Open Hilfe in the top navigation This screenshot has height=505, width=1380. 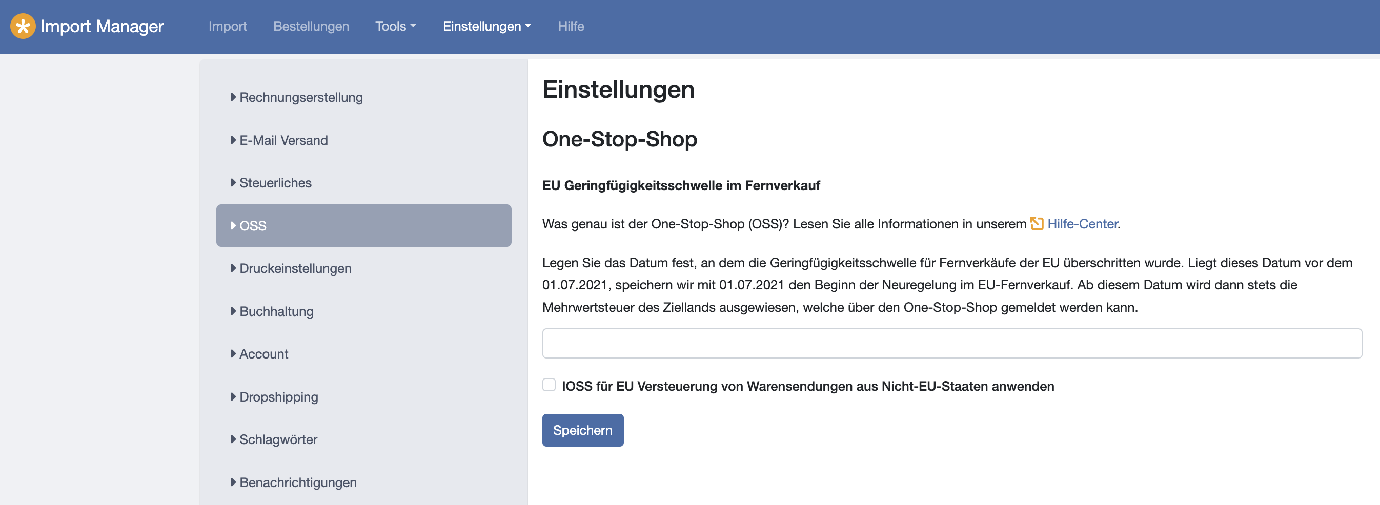tap(571, 26)
